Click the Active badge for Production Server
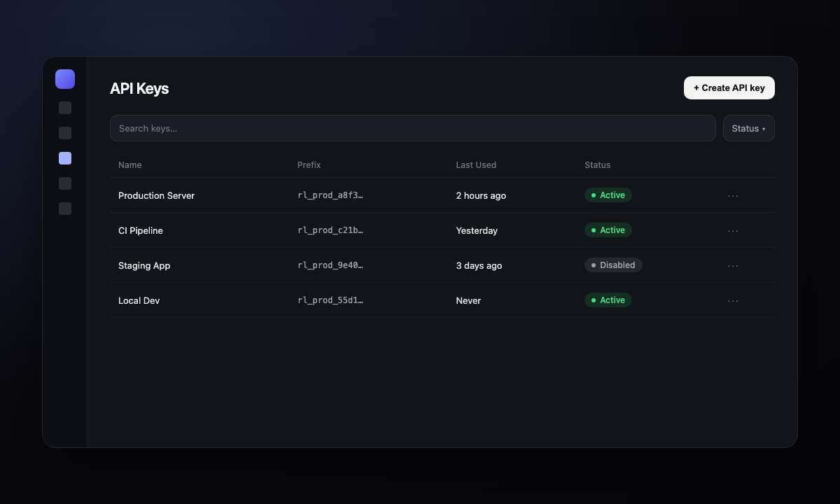The height and width of the screenshot is (504, 840). click(x=608, y=195)
